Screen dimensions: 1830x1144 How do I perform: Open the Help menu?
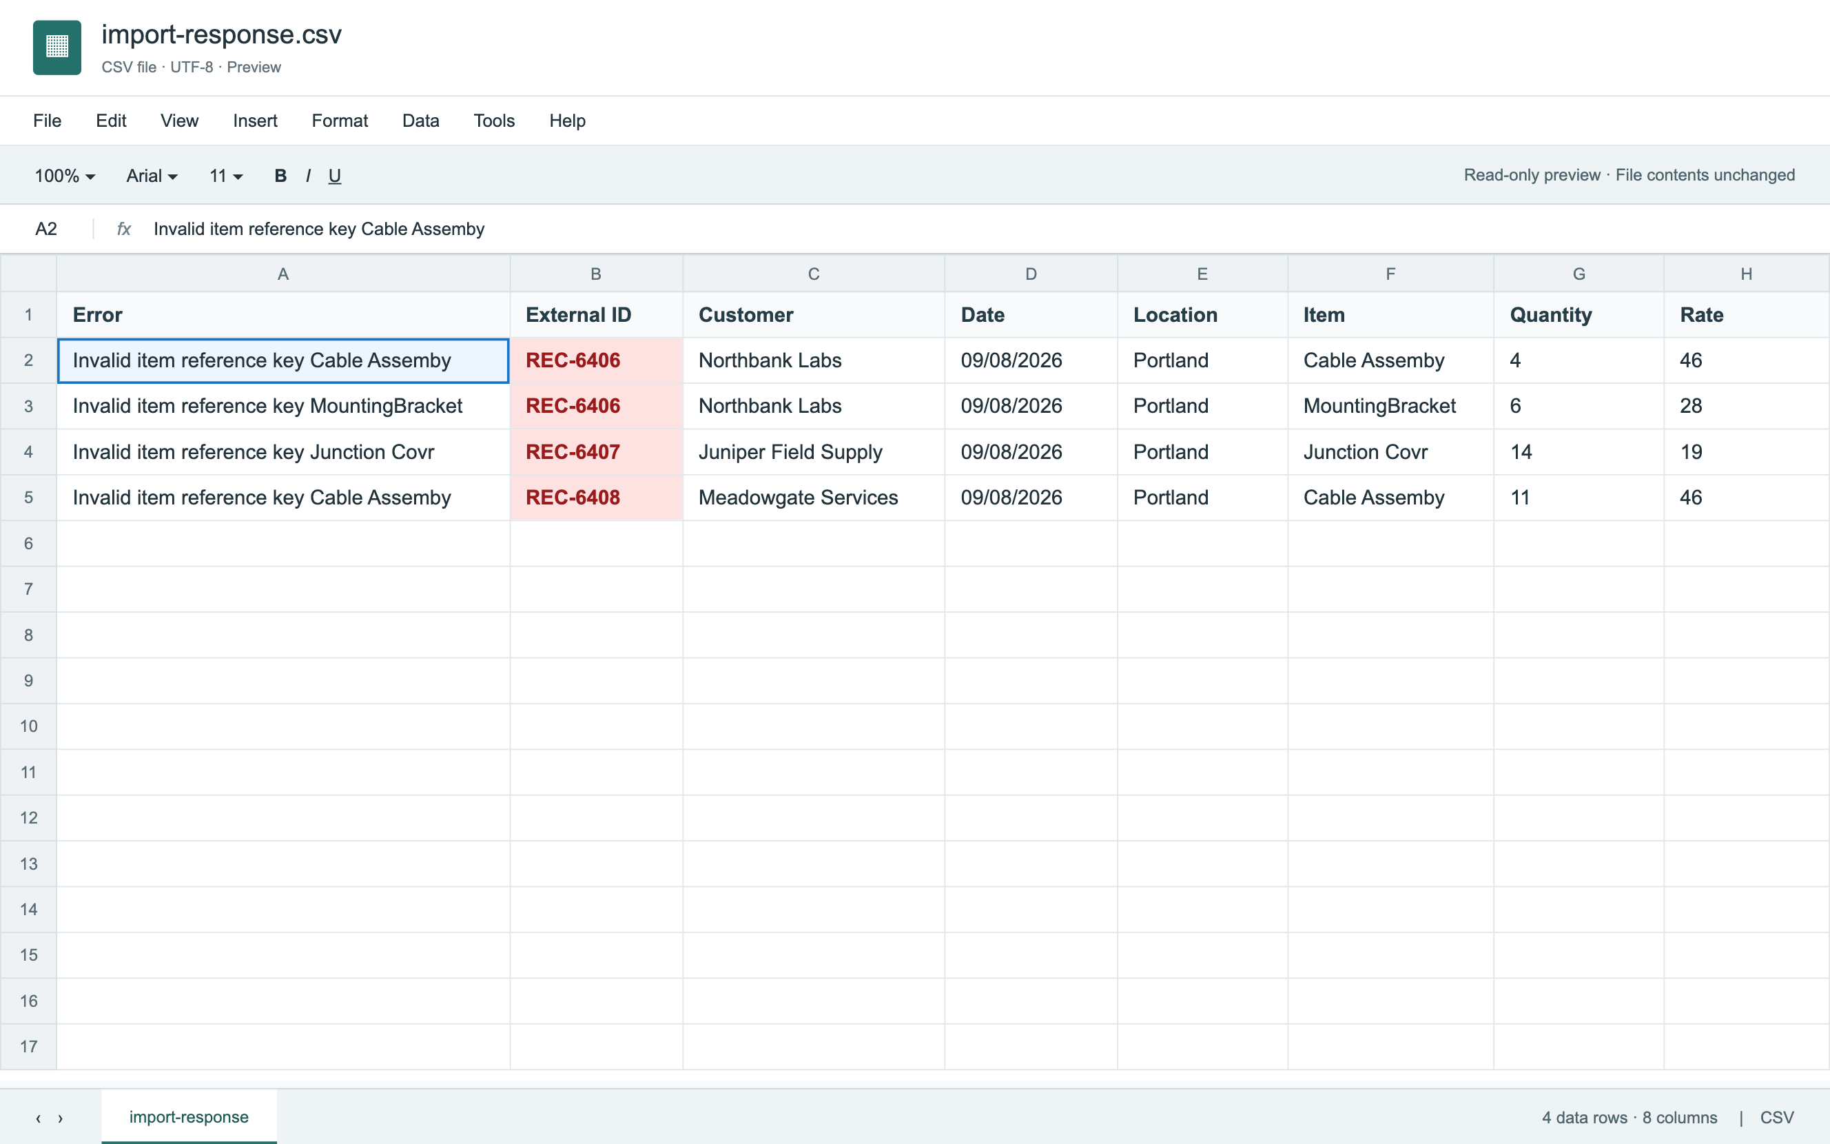coord(567,121)
